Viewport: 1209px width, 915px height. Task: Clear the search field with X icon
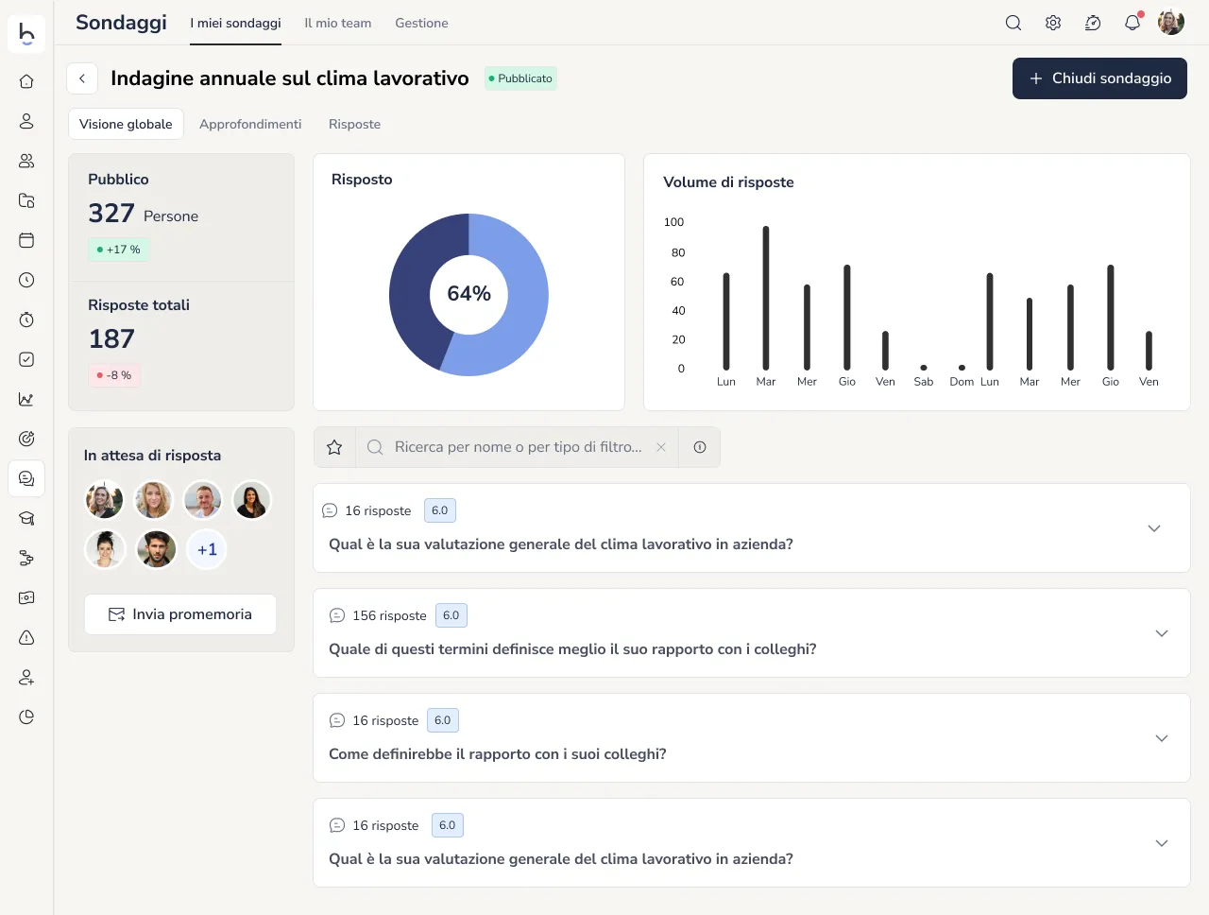[661, 447]
